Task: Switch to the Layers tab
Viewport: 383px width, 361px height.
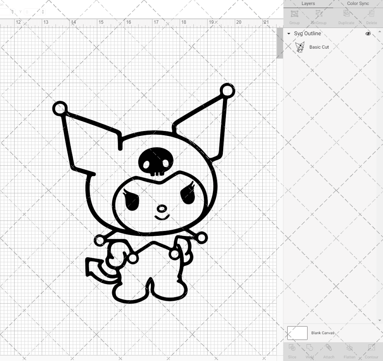Action: [x=308, y=4]
